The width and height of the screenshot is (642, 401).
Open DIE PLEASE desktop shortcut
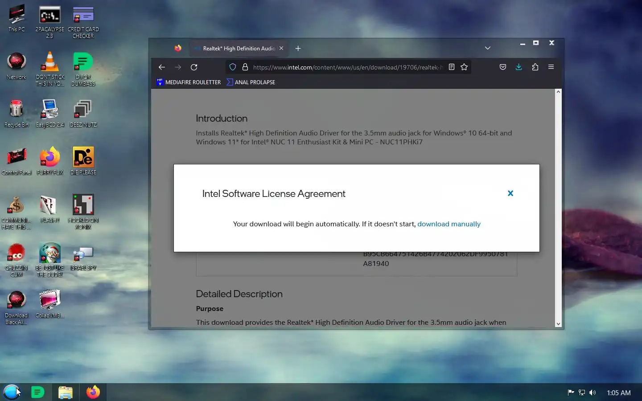coord(83,161)
